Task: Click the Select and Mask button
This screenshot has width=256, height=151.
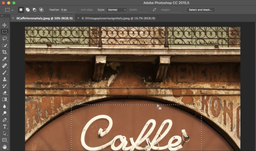Action: [x=200, y=10]
